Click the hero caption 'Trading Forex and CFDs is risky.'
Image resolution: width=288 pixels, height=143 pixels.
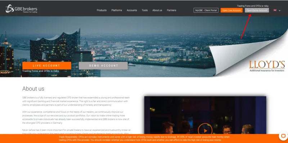point(41,71)
